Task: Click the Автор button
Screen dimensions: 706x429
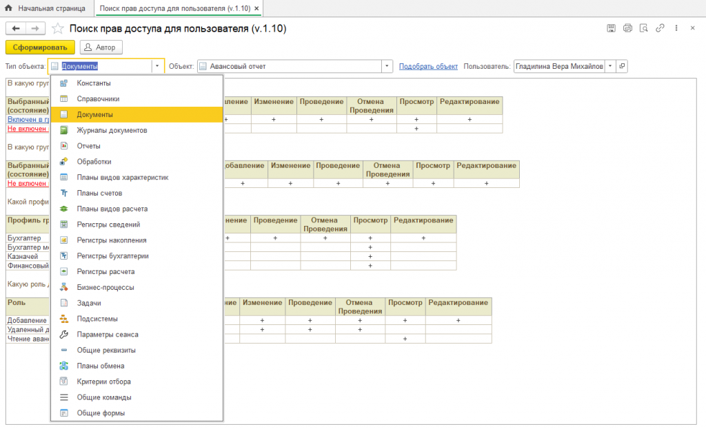Action: click(x=101, y=48)
